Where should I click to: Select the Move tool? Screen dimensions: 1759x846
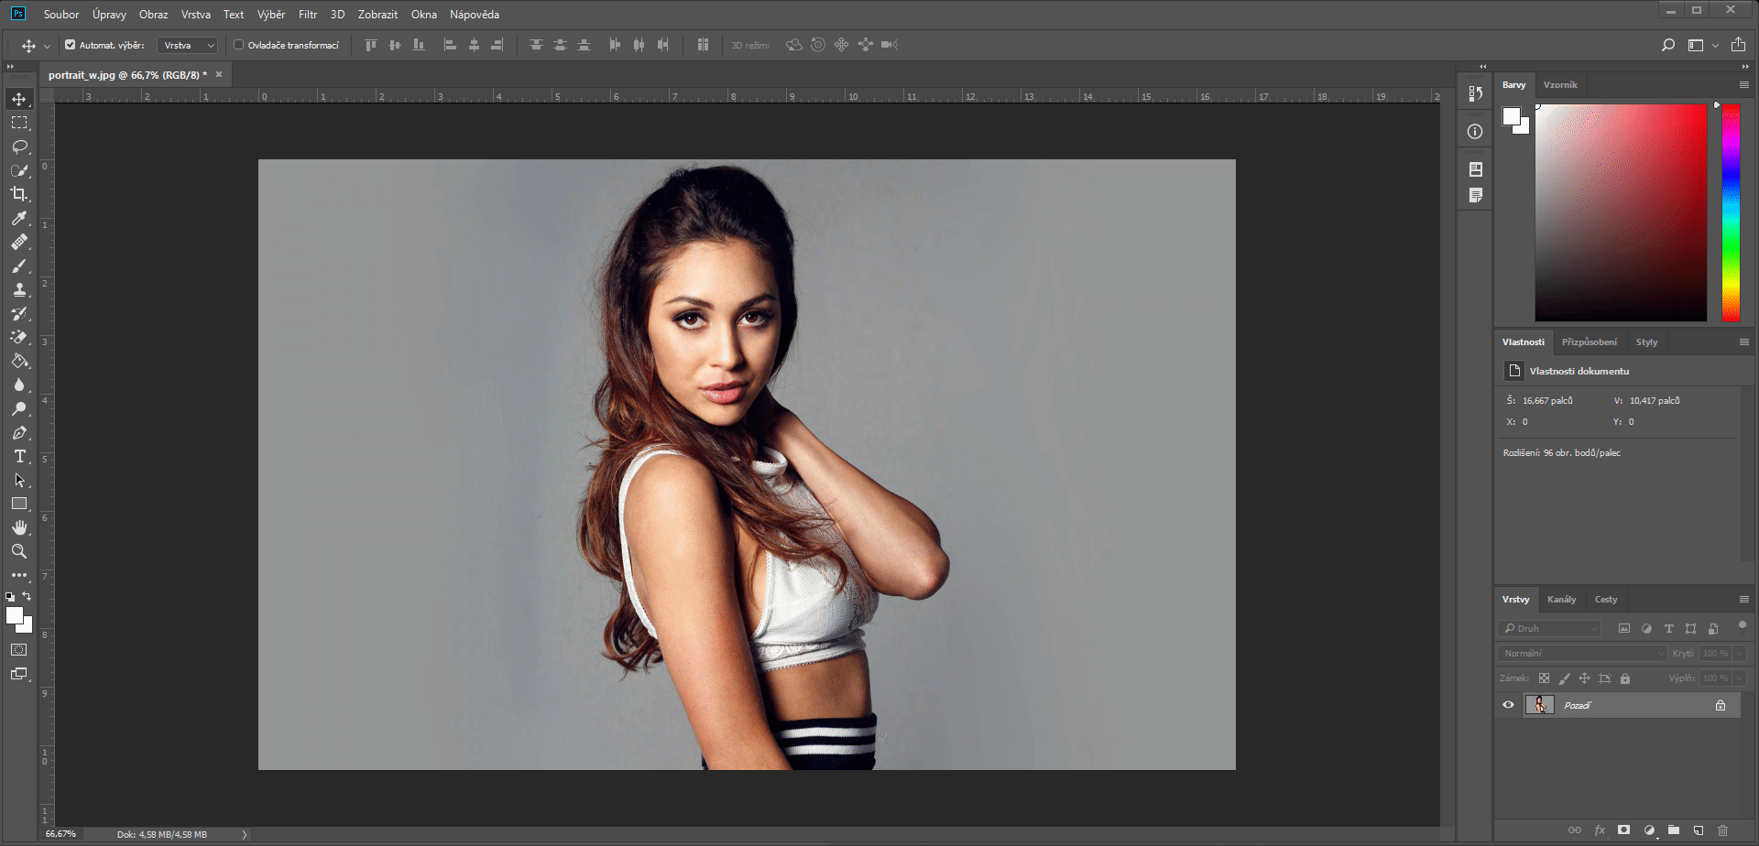coord(19,99)
